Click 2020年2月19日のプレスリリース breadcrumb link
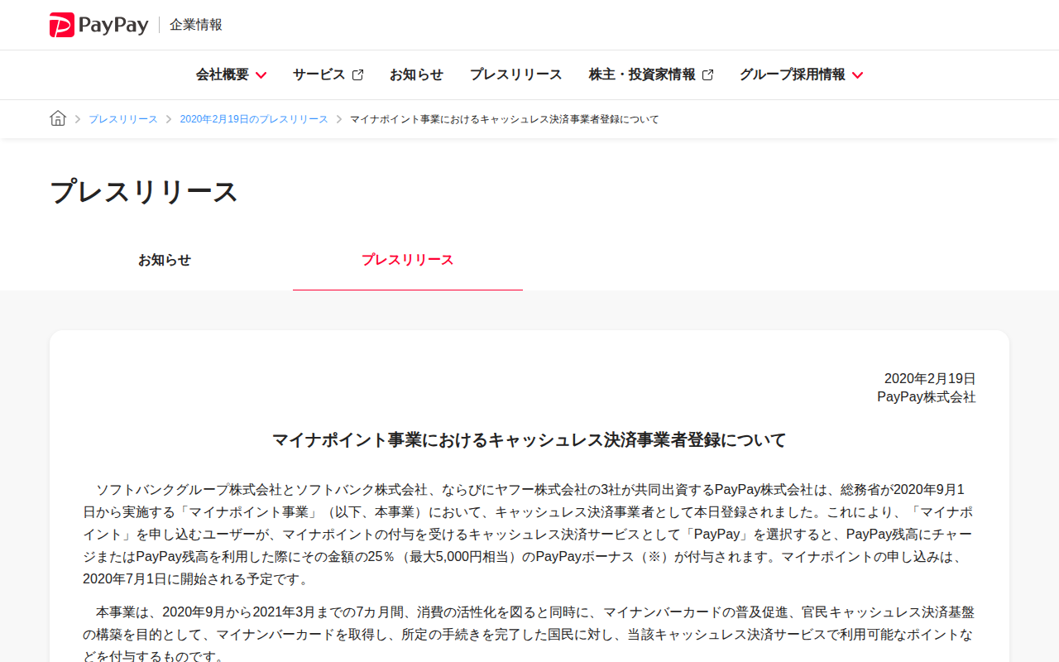Image resolution: width=1059 pixels, height=662 pixels. coord(254,119)
